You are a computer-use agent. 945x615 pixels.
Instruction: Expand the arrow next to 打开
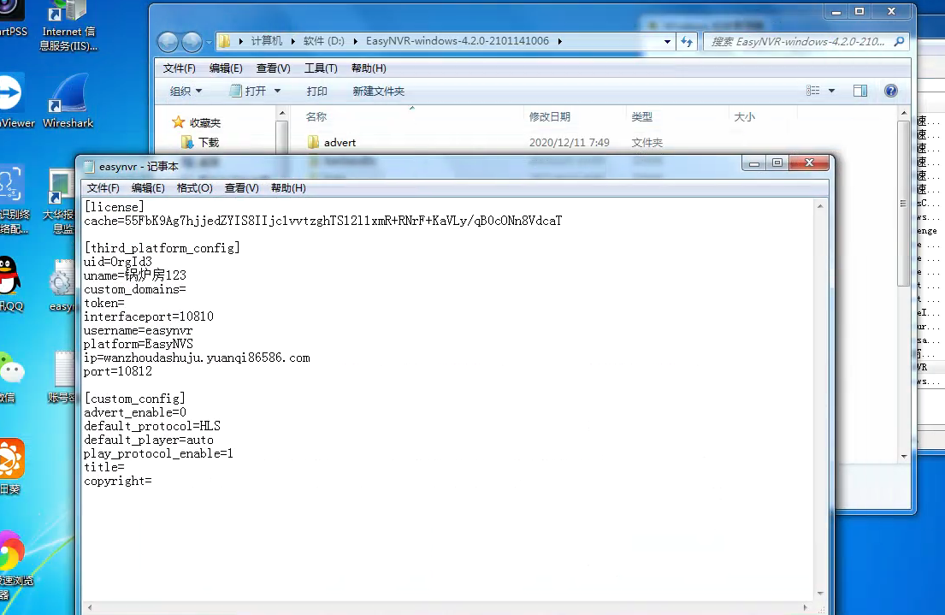(x=277, y=91)
